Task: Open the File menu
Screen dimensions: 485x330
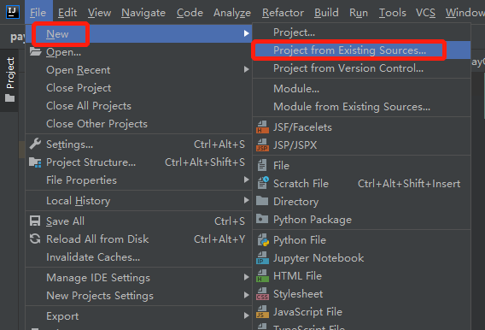Action: click(38, 12)
